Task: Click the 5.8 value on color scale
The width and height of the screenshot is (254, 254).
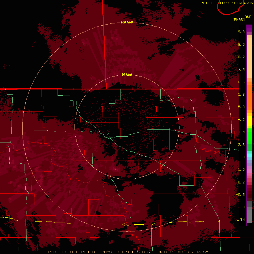Action: pos(241,95)
